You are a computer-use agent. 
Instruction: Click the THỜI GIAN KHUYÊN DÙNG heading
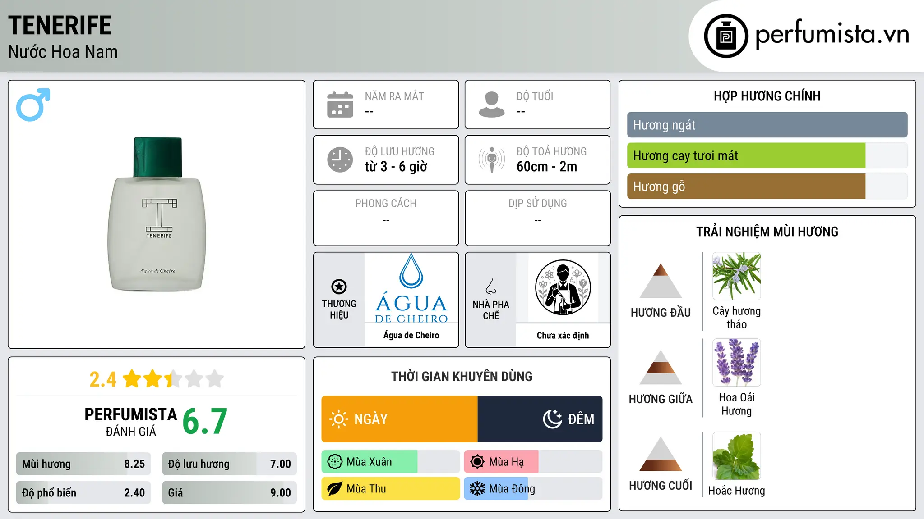pos(462,376)
